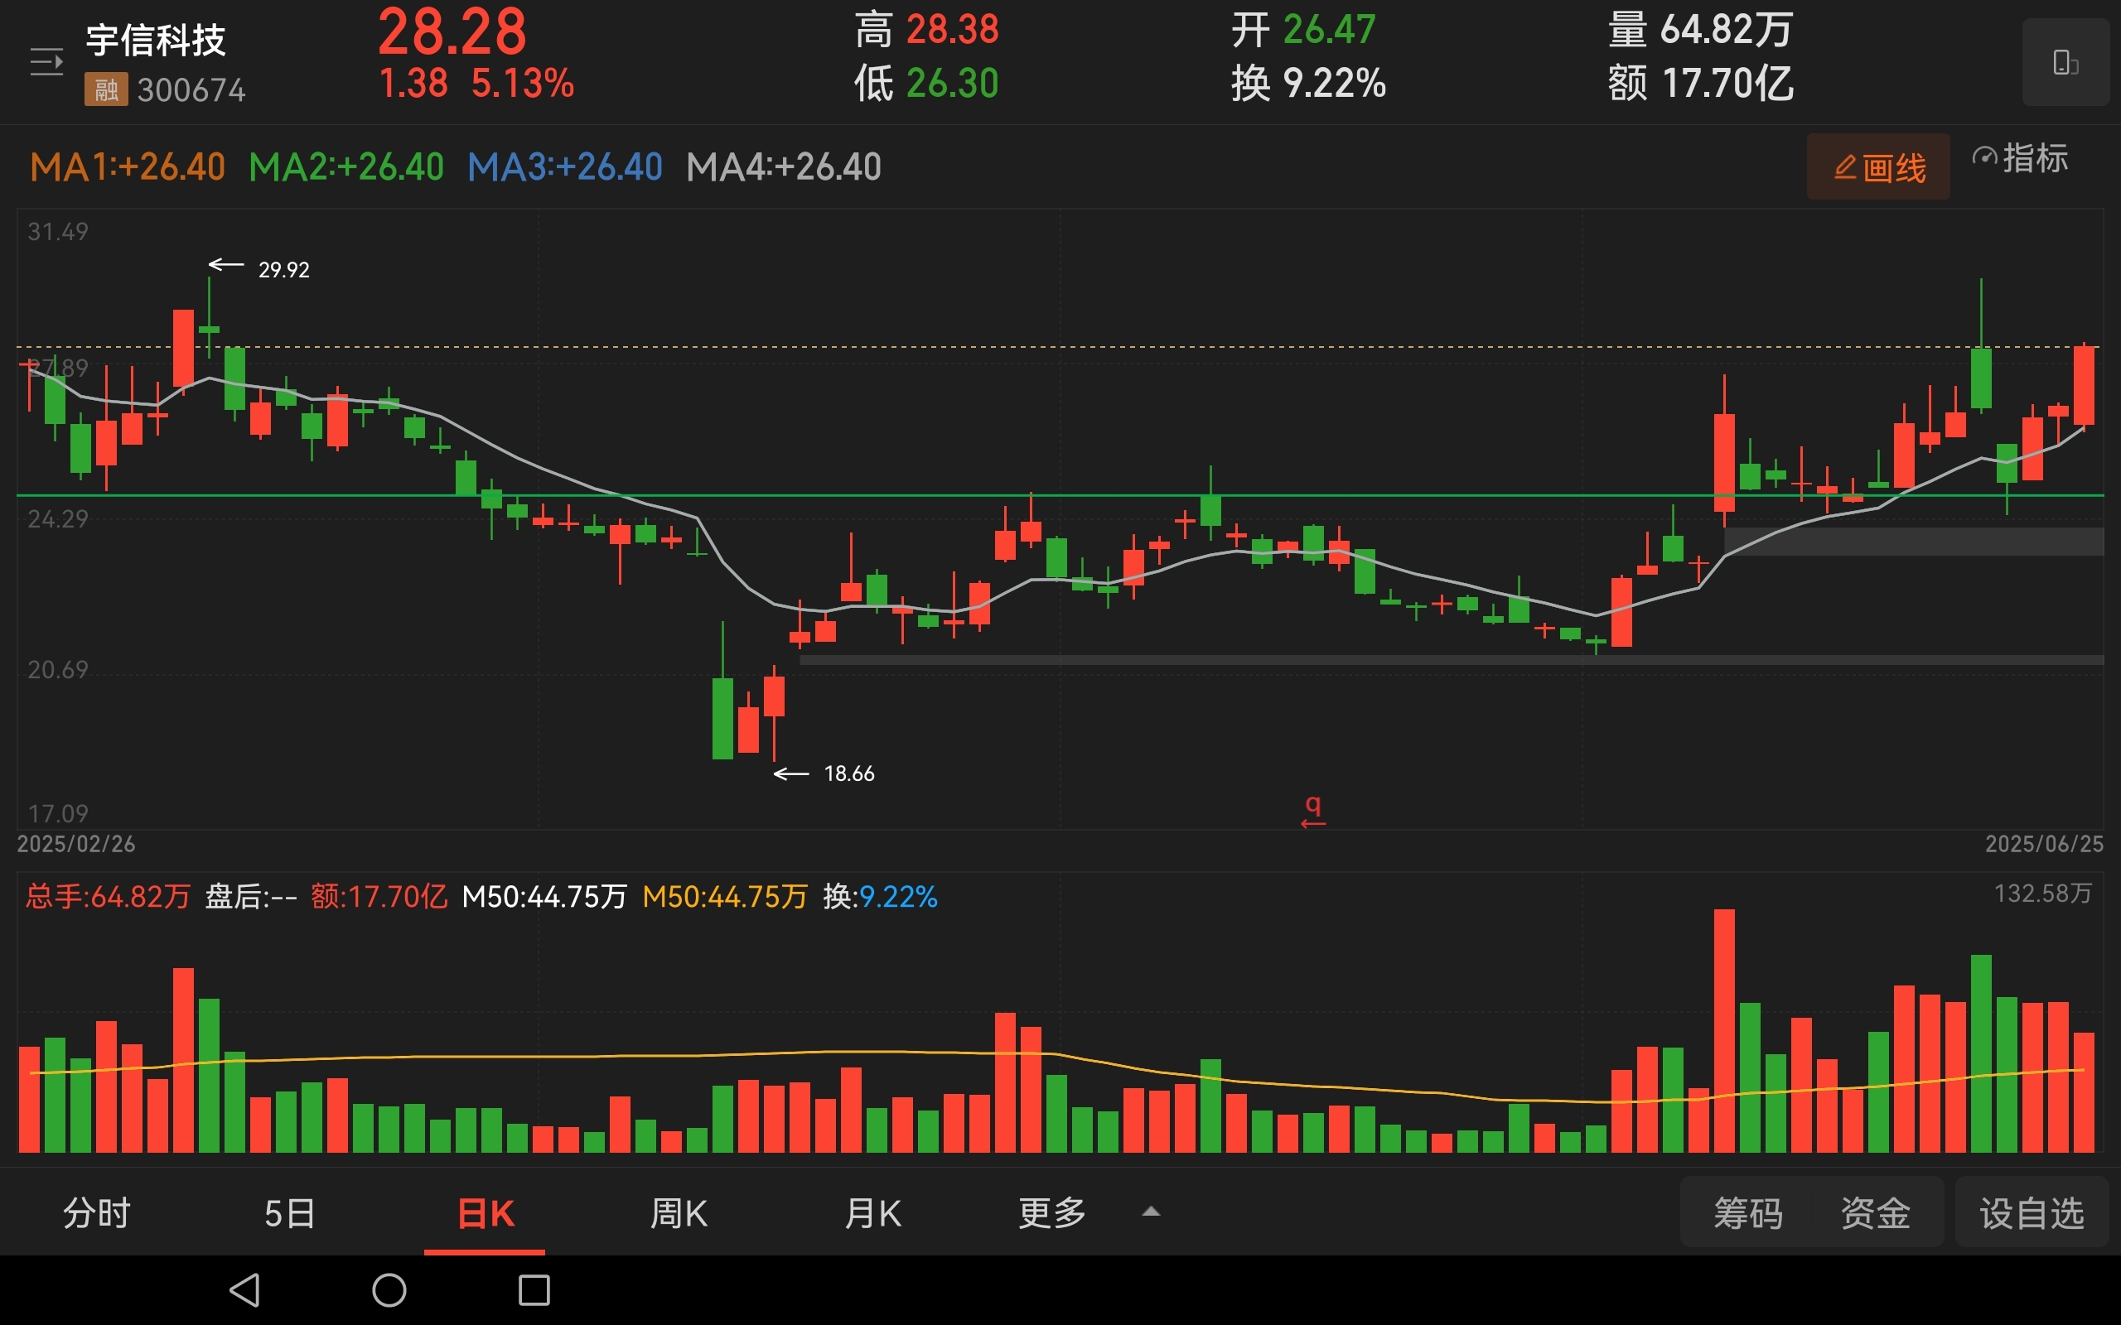This screenshot has height=1325, width=2121.
Task: Tap the 24.29 price axis label
Action: [x=58, y=518]
